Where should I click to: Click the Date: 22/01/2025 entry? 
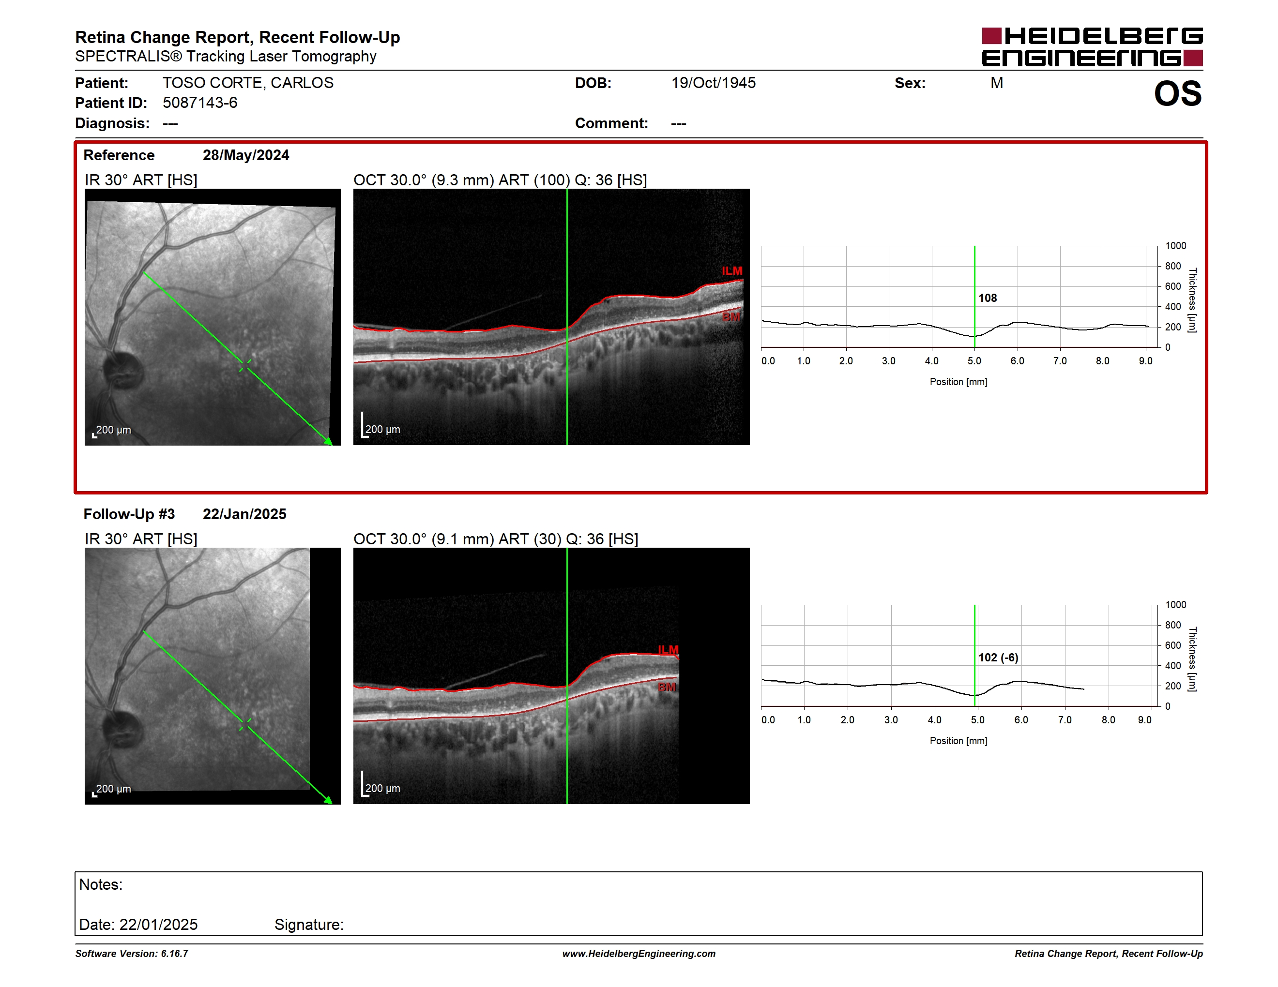tap(138, 925)
